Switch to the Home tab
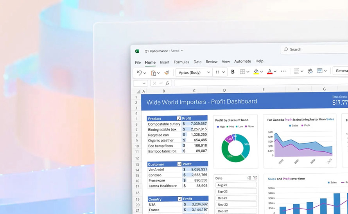Screen dimensions: 348x214 (150, 62)
